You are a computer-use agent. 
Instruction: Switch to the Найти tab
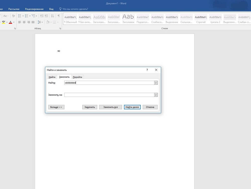coord(52,77)
